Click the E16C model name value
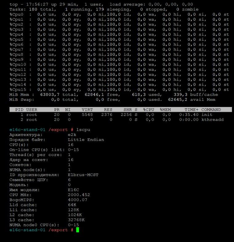The width and height of the screenshot is (234, 242). pos(73,190)
